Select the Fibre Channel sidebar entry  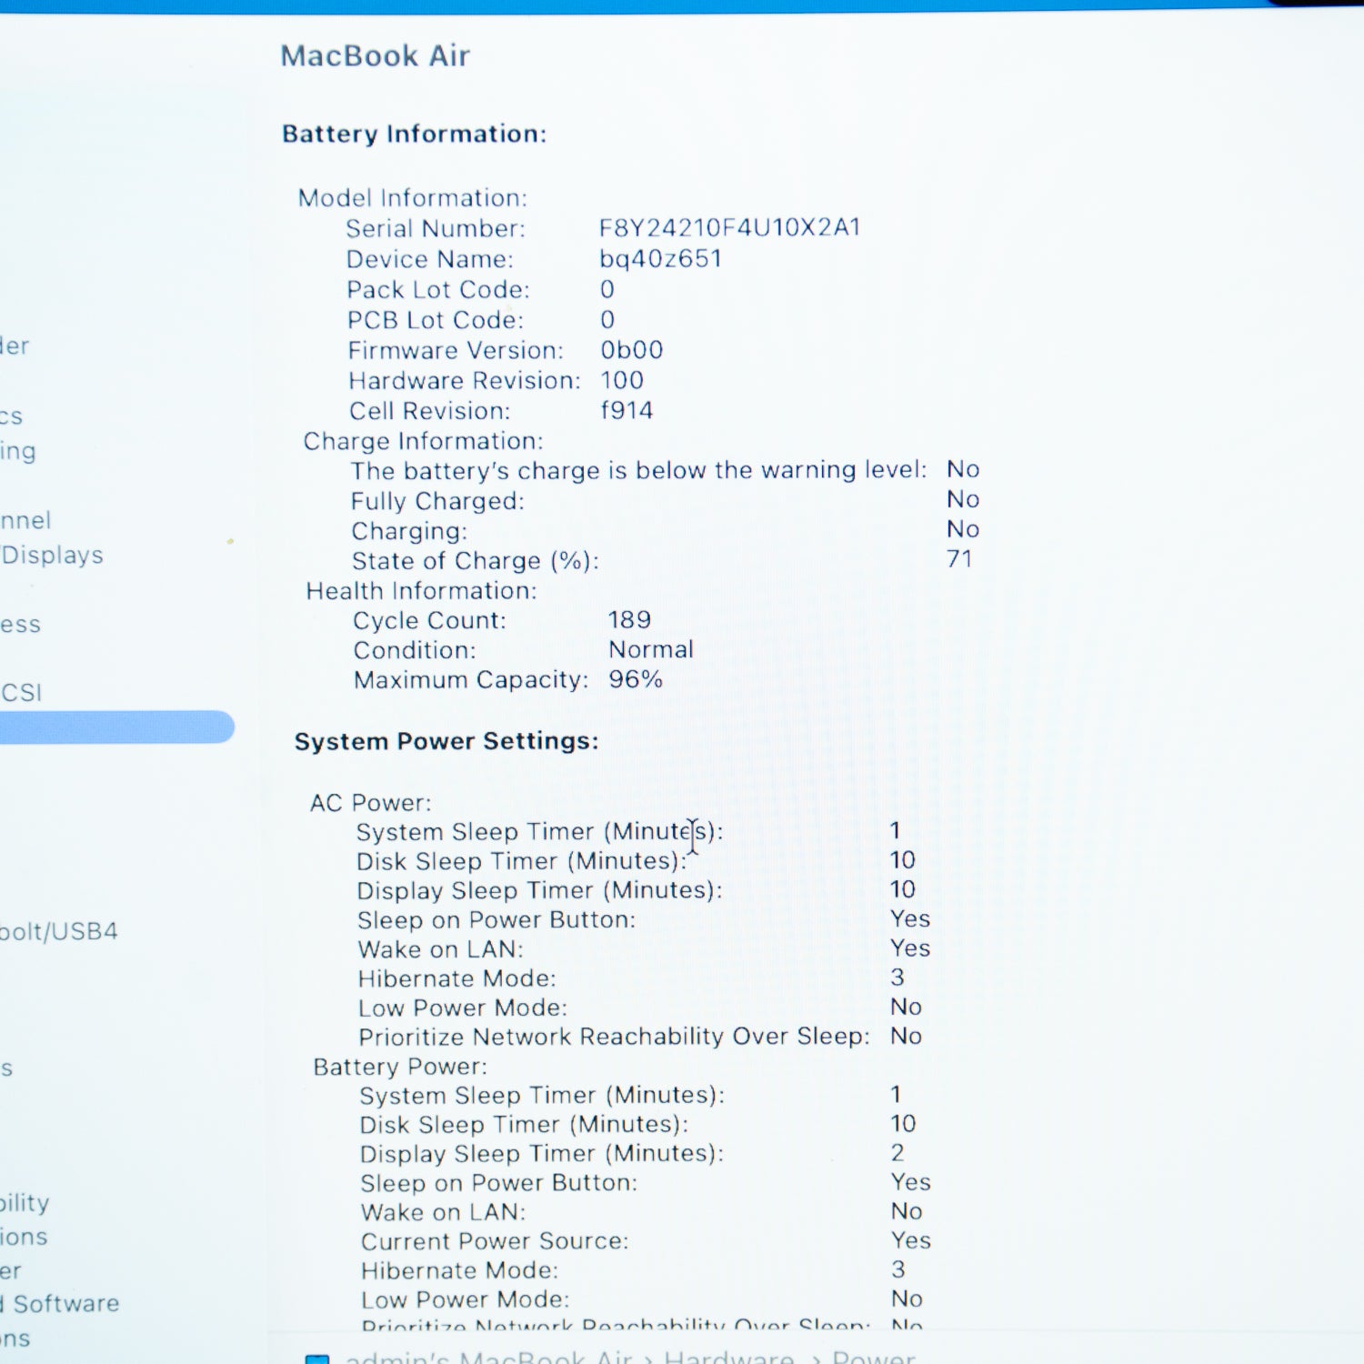27,519
